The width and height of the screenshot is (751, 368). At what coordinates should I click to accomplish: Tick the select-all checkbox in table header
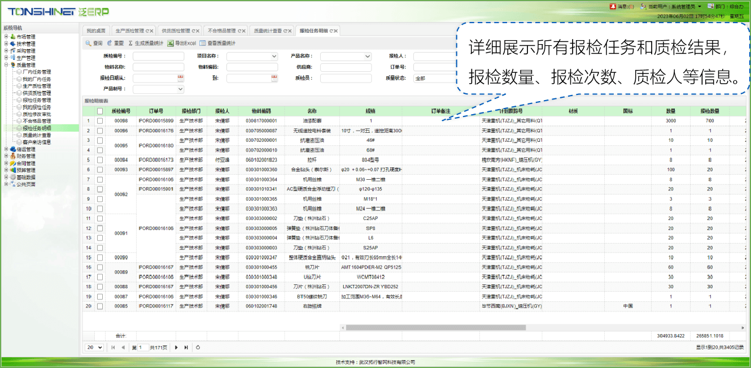coord(100,111)
